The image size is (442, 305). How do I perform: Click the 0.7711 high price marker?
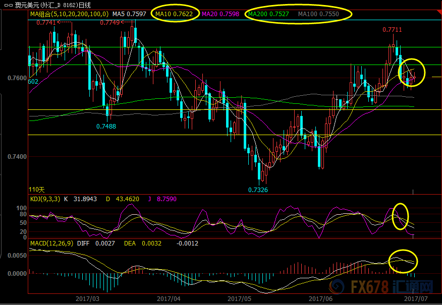click(x=392, y=30)
